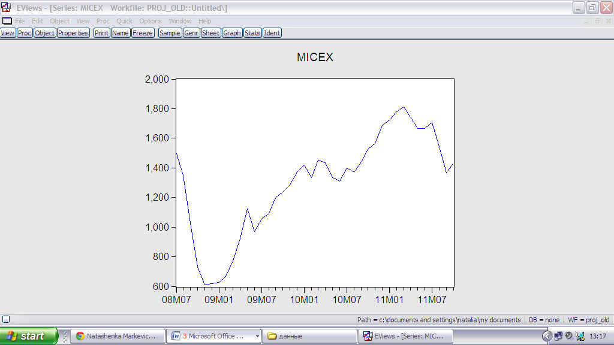The width and height of the screenshot is (614, 345).
Task: Click the 1,800 y-axis label
Action: (156, 109)
